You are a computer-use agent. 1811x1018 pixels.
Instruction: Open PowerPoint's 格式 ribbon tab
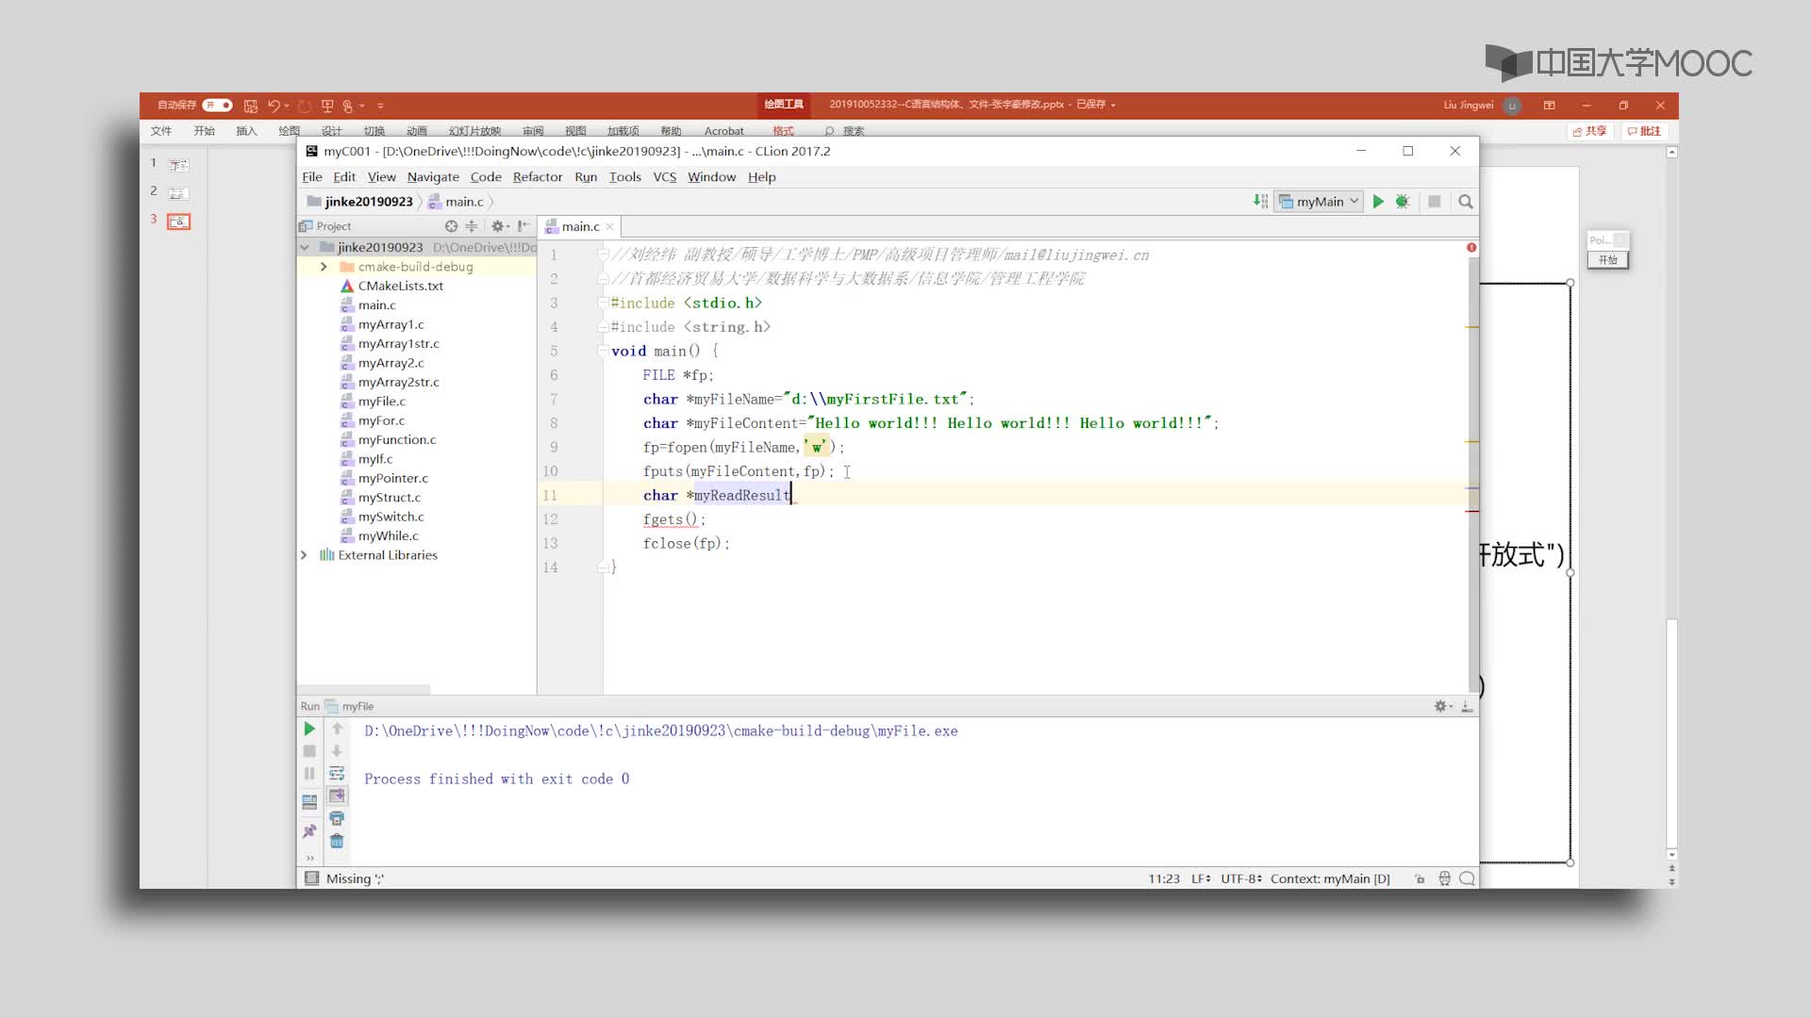(783, 131)
